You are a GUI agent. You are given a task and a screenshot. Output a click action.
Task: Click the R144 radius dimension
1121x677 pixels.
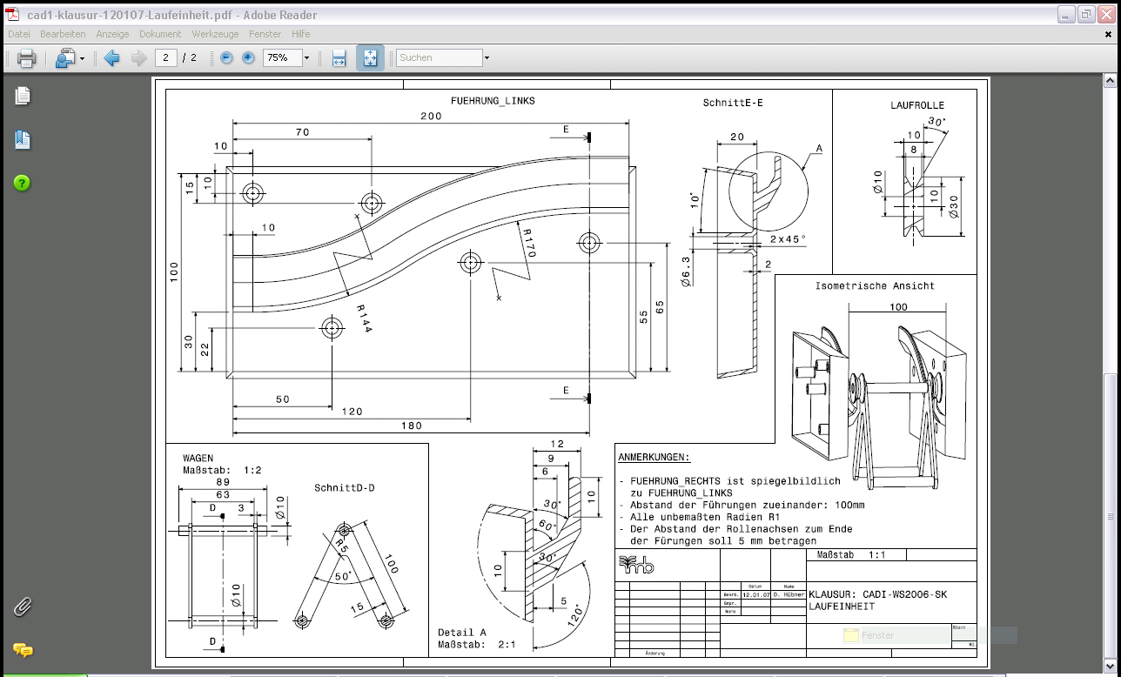(x=364, y=318)
